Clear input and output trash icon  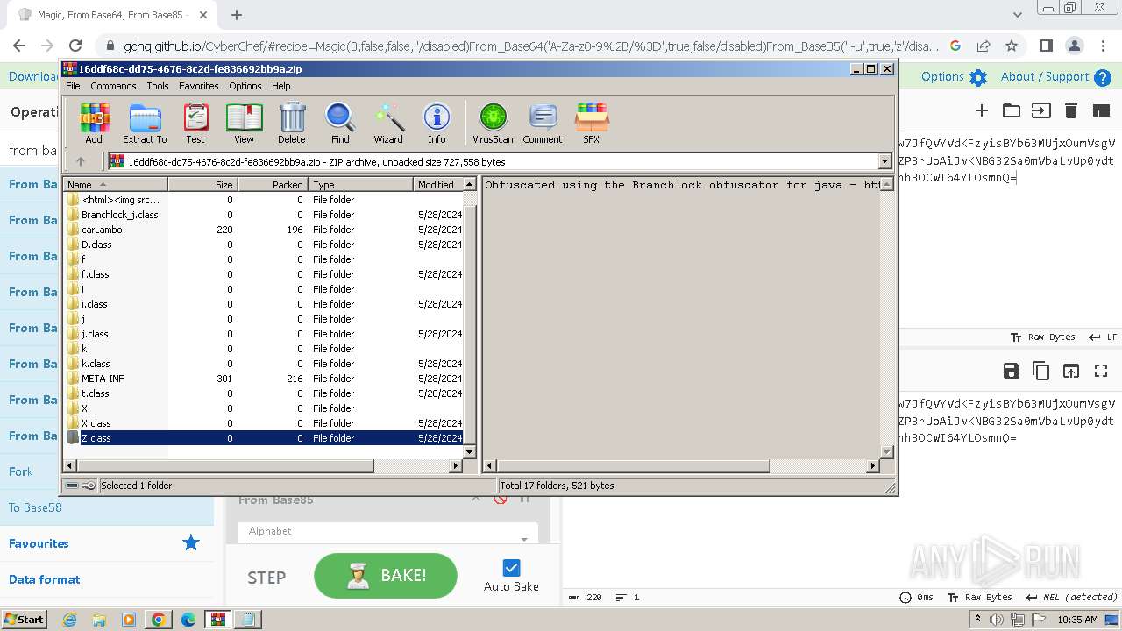1070,110
